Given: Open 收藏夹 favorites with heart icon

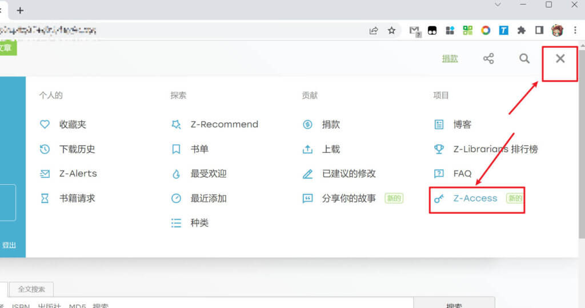Looking at the screenshot, I should tap(72, 124).
